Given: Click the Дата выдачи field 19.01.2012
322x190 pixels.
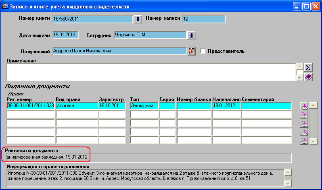Looking at the screenshot, I should tap(66, 35).
